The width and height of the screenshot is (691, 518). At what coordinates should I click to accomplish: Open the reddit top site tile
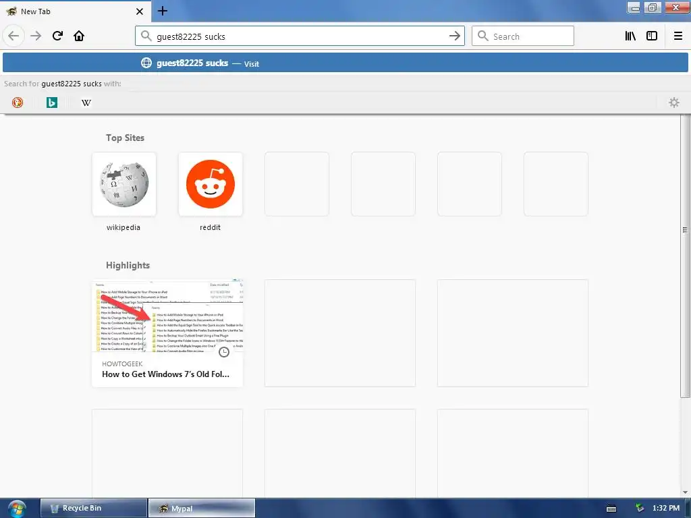[211, 184]
